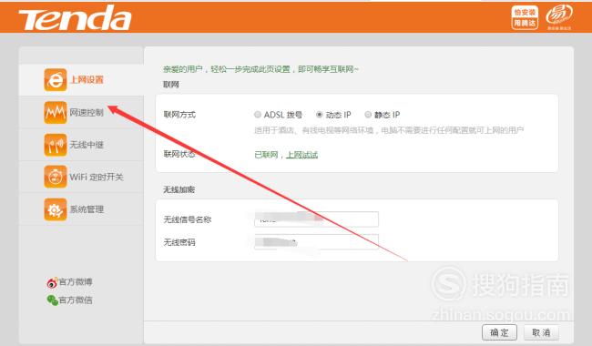
Task: Select the ADSL 拨号 radio button
Action: (x=258, y=115)
